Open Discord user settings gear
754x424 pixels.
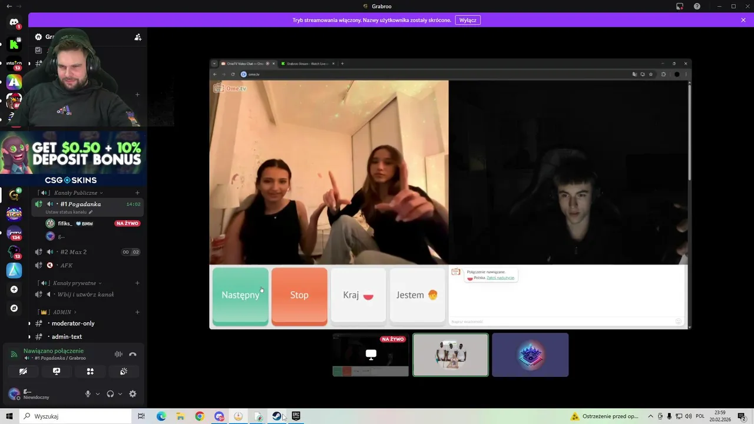pyautogui.click(x=133, y=394)
